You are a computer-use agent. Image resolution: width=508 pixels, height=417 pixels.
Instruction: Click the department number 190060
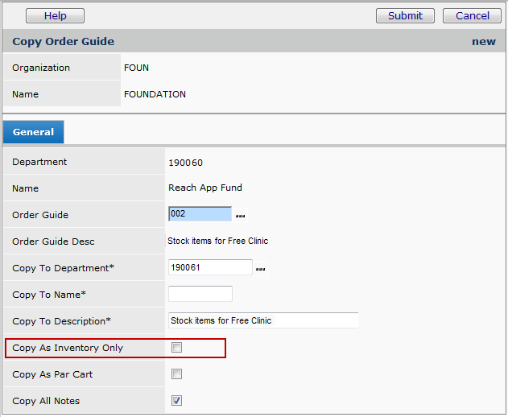coord(185,163)
